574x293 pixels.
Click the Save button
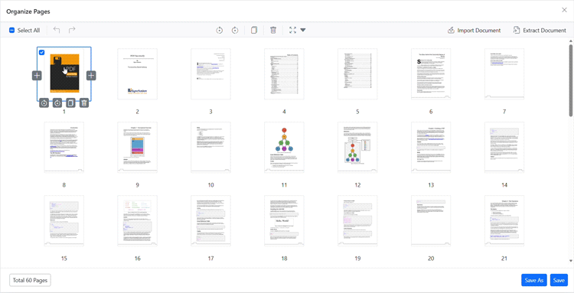(x=559, y=280)
